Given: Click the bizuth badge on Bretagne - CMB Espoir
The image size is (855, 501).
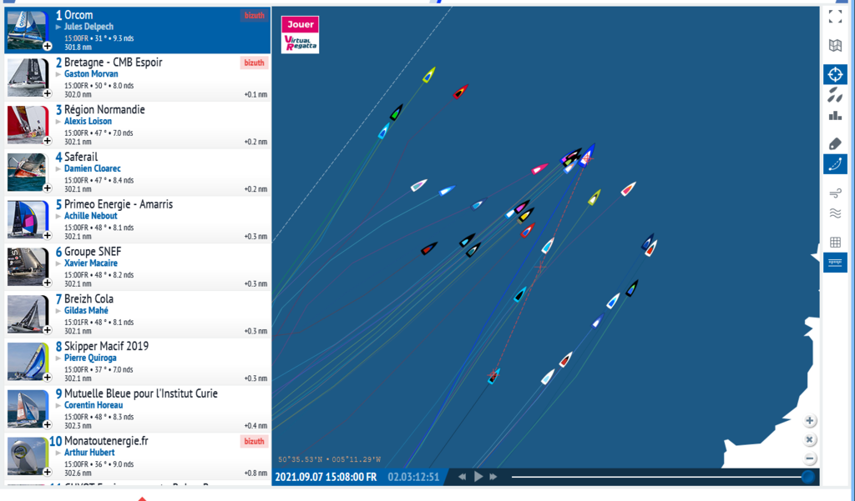Looking at the screenshot, I should pyautogui.click(x=254, y=63).
